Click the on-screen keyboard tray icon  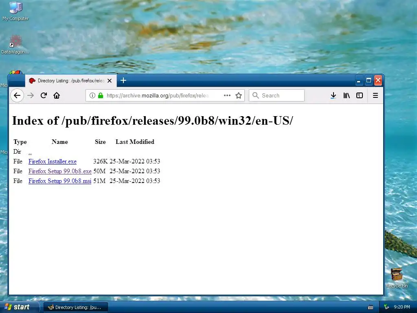coord(371,307)
